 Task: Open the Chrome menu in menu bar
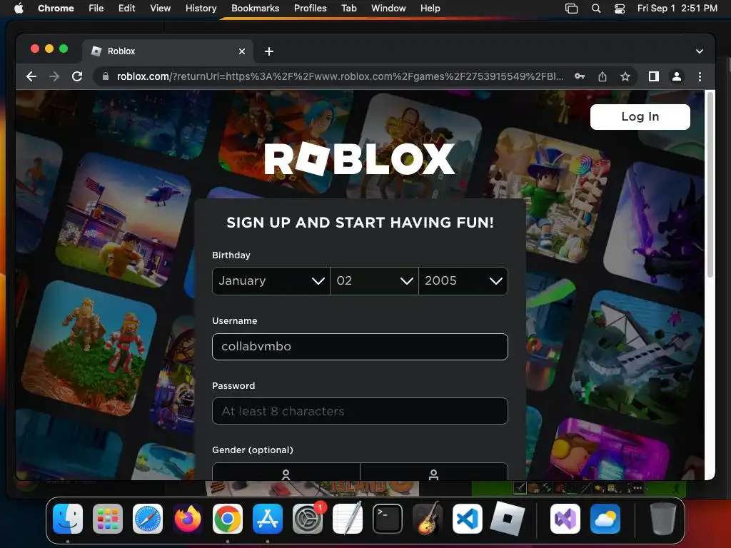tap(56, 8)
